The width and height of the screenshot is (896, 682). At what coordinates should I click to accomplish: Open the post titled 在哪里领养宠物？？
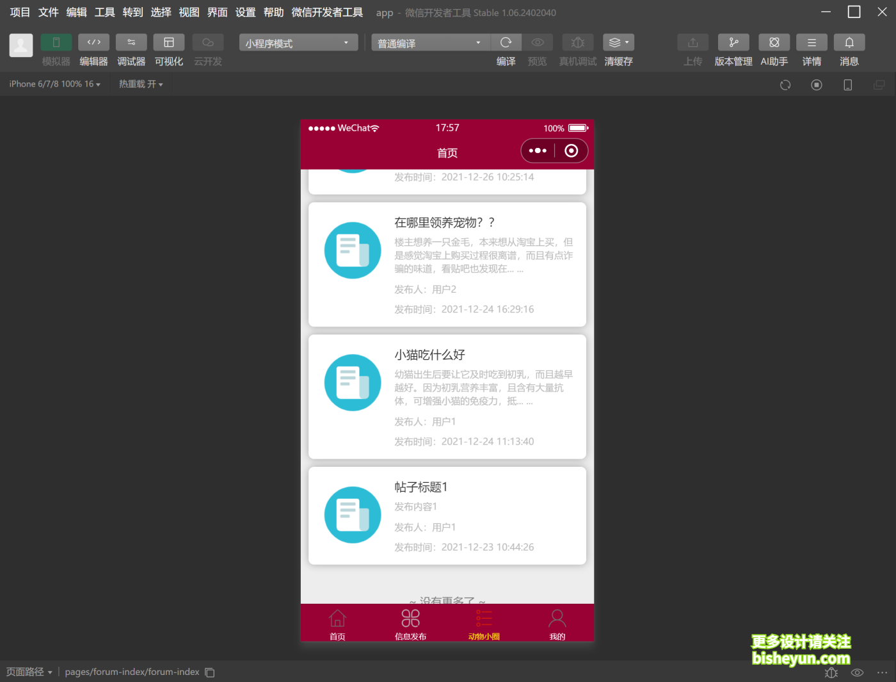tap(447, 264)
